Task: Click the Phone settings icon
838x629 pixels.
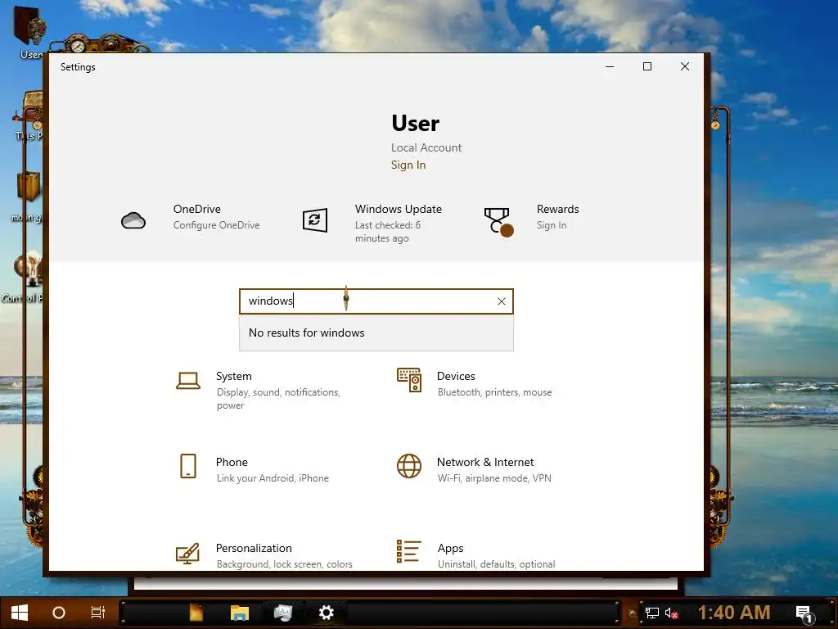Action: 188,466
